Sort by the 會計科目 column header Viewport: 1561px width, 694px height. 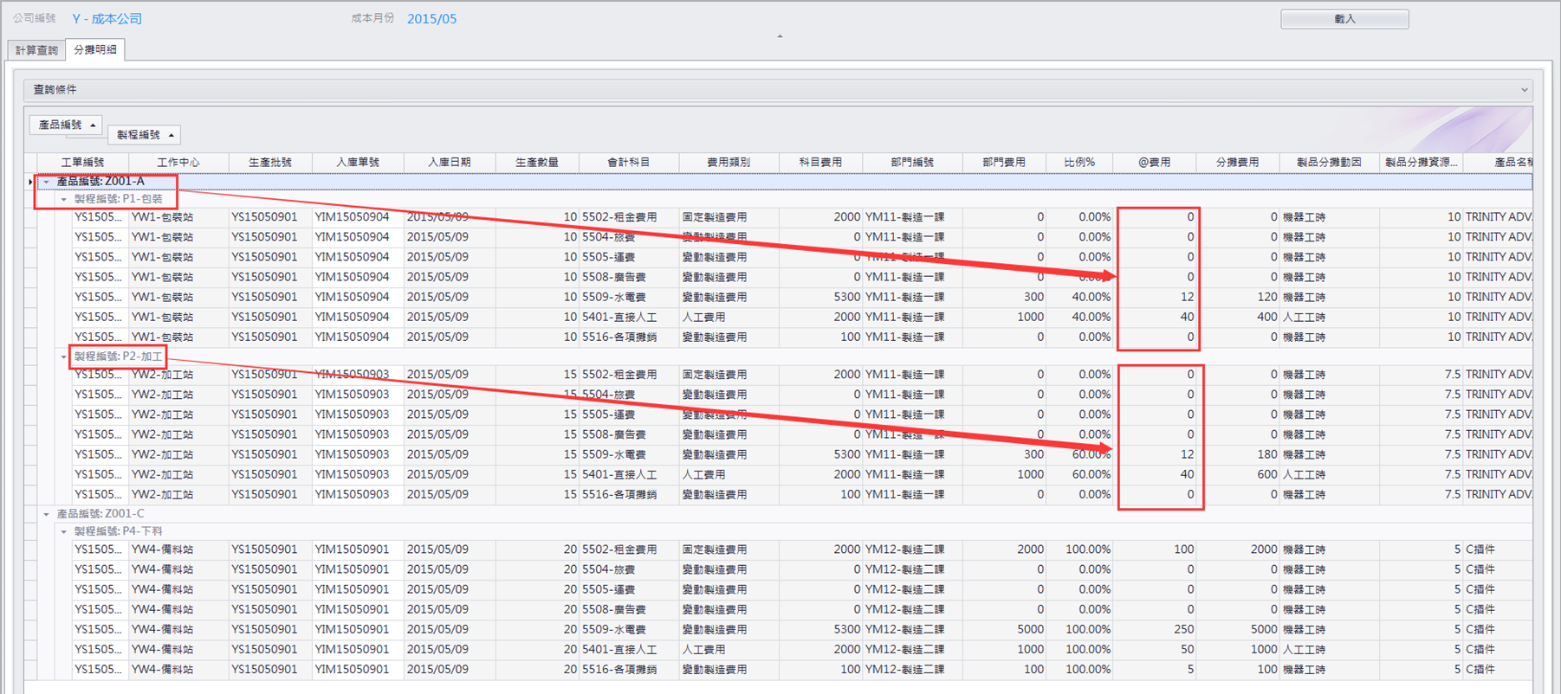point(628,163)
